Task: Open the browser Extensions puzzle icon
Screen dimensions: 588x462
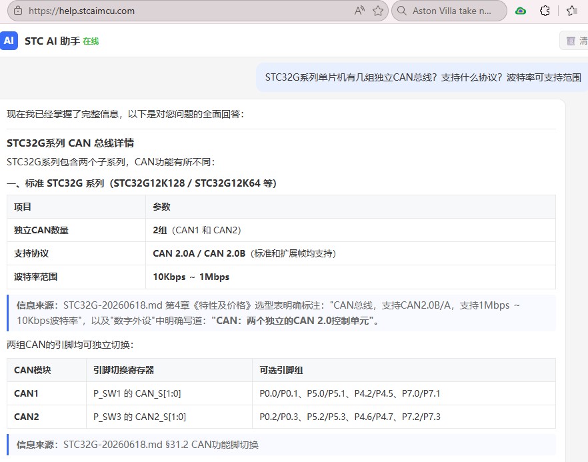Action: tap(545, 11)
